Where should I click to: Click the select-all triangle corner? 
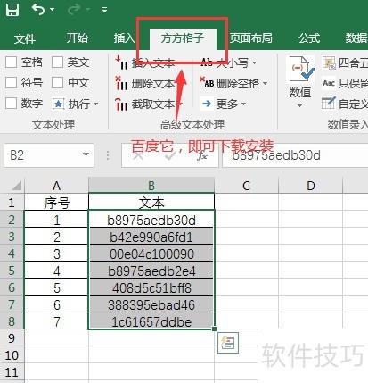click(x=16, y=185)
